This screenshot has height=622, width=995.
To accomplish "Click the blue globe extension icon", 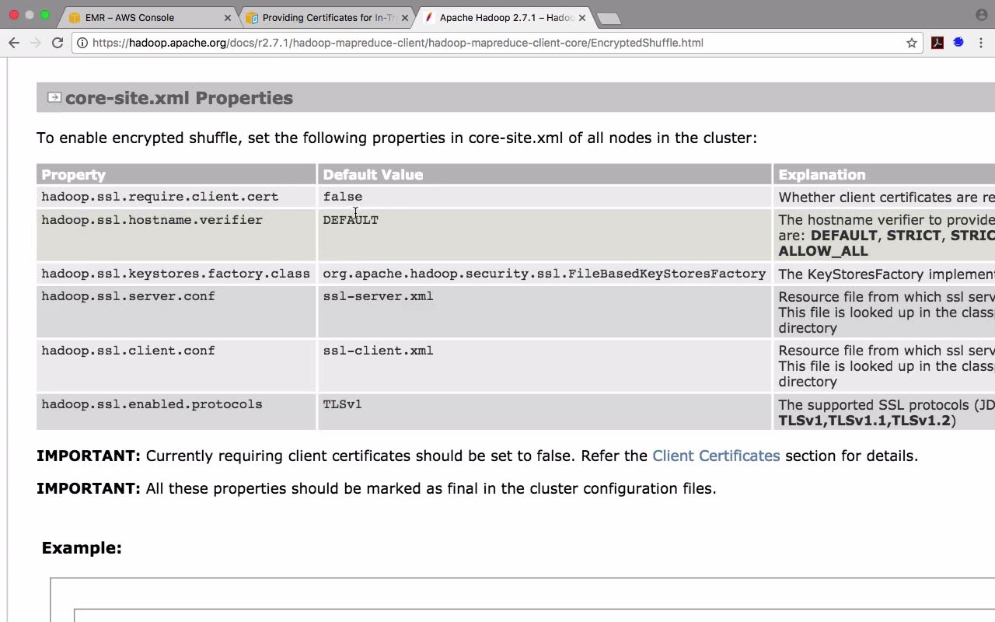I will (x=958, y=43).
